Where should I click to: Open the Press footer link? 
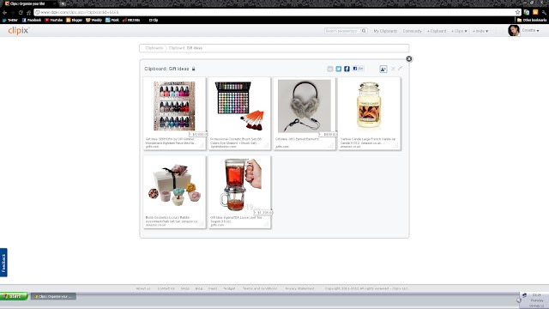(213, 288)
